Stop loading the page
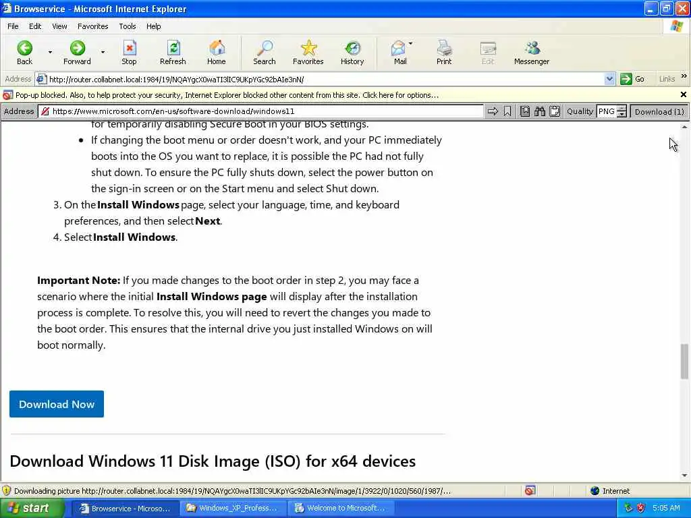 (129, 53)
